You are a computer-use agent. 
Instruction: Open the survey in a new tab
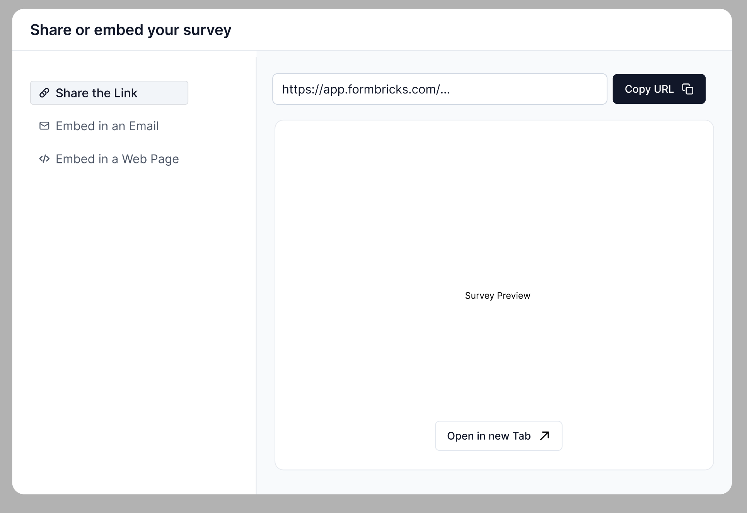click(x=498, y=436)
